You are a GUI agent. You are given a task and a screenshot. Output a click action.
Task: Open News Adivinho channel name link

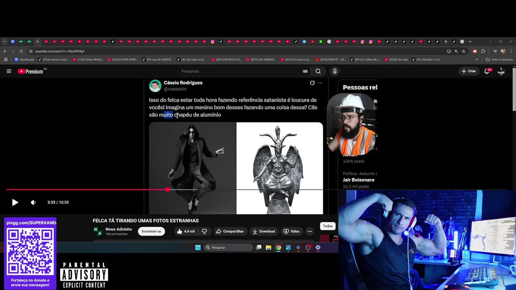[119, 229]
